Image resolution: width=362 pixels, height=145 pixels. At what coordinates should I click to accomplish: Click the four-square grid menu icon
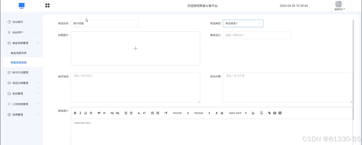[47, 6]
